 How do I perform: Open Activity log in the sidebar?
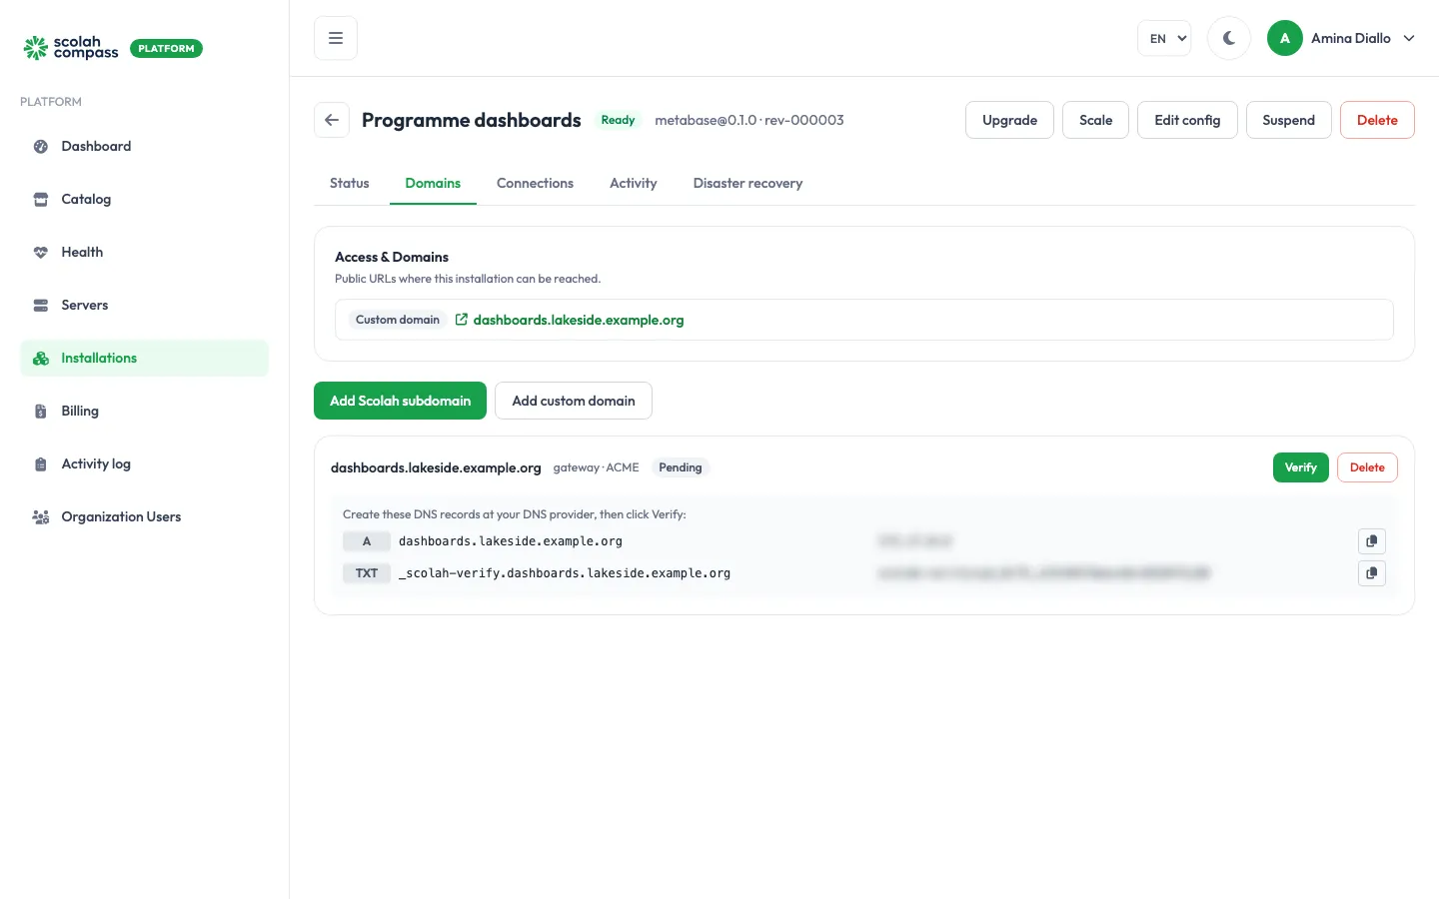coord(144,464)
